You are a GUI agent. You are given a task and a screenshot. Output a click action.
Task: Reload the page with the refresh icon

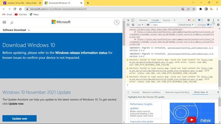pyautogui.click(x=15, y=9)
